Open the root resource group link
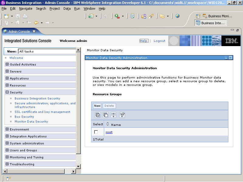This screenshot has height=182, width=243. [109, 132]
